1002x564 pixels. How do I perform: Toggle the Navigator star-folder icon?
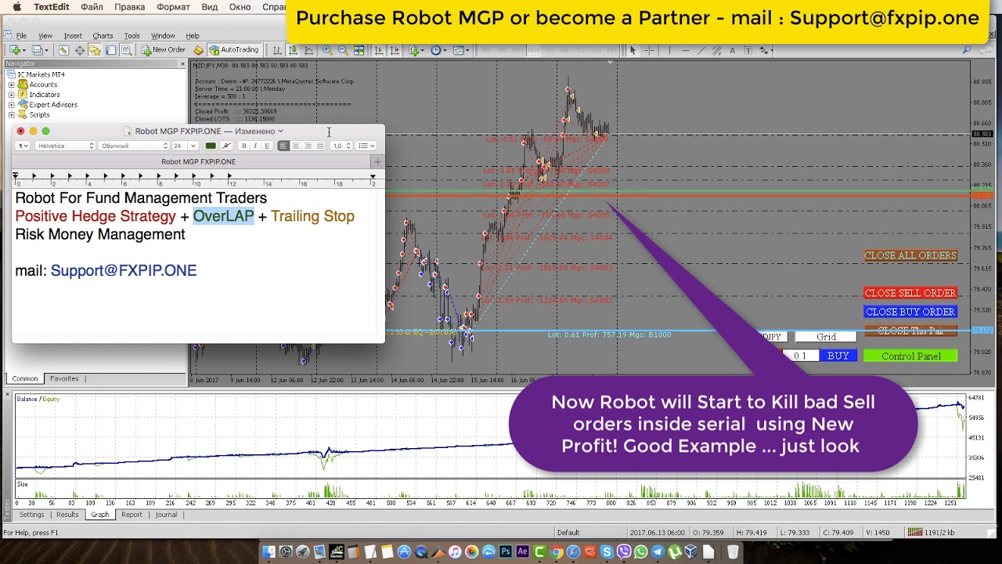(x=95, y=50)
